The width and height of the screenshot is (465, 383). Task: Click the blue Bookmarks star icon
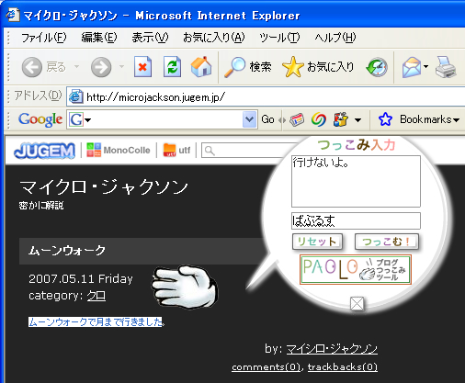click(385, 119)
